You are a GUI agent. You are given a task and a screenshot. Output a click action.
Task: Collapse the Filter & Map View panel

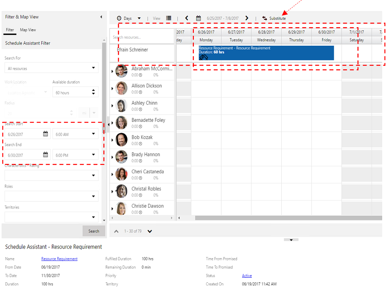click(101, 17)
